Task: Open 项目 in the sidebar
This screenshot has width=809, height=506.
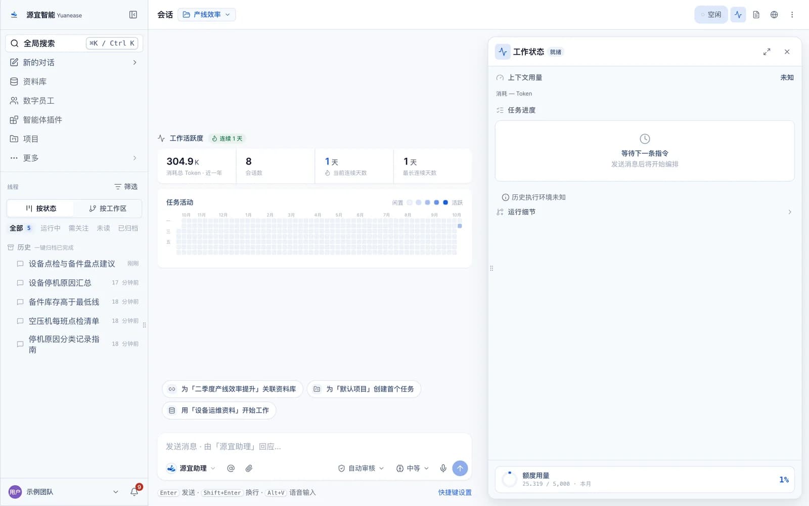Action: (x=74, y=139)
